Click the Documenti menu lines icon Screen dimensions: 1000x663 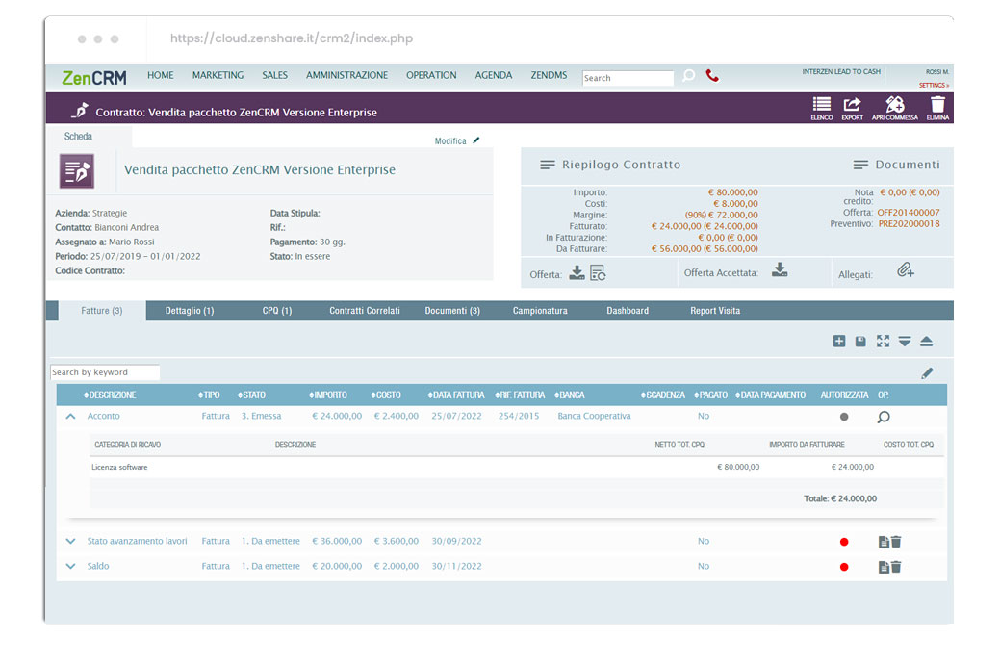coord(860,165)
